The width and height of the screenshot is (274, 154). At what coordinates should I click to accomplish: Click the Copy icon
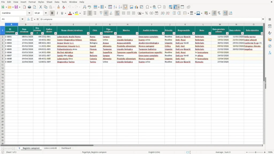click(45, 7)
